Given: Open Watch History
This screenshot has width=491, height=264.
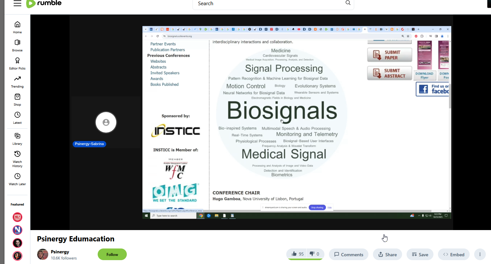Looking at the screenshot, I should pos(17,159).
